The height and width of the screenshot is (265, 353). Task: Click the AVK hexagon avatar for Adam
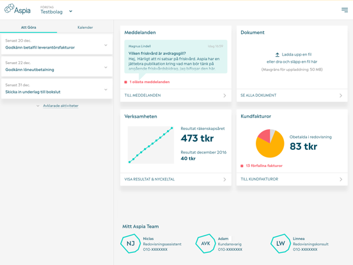(x=205, y=244)
